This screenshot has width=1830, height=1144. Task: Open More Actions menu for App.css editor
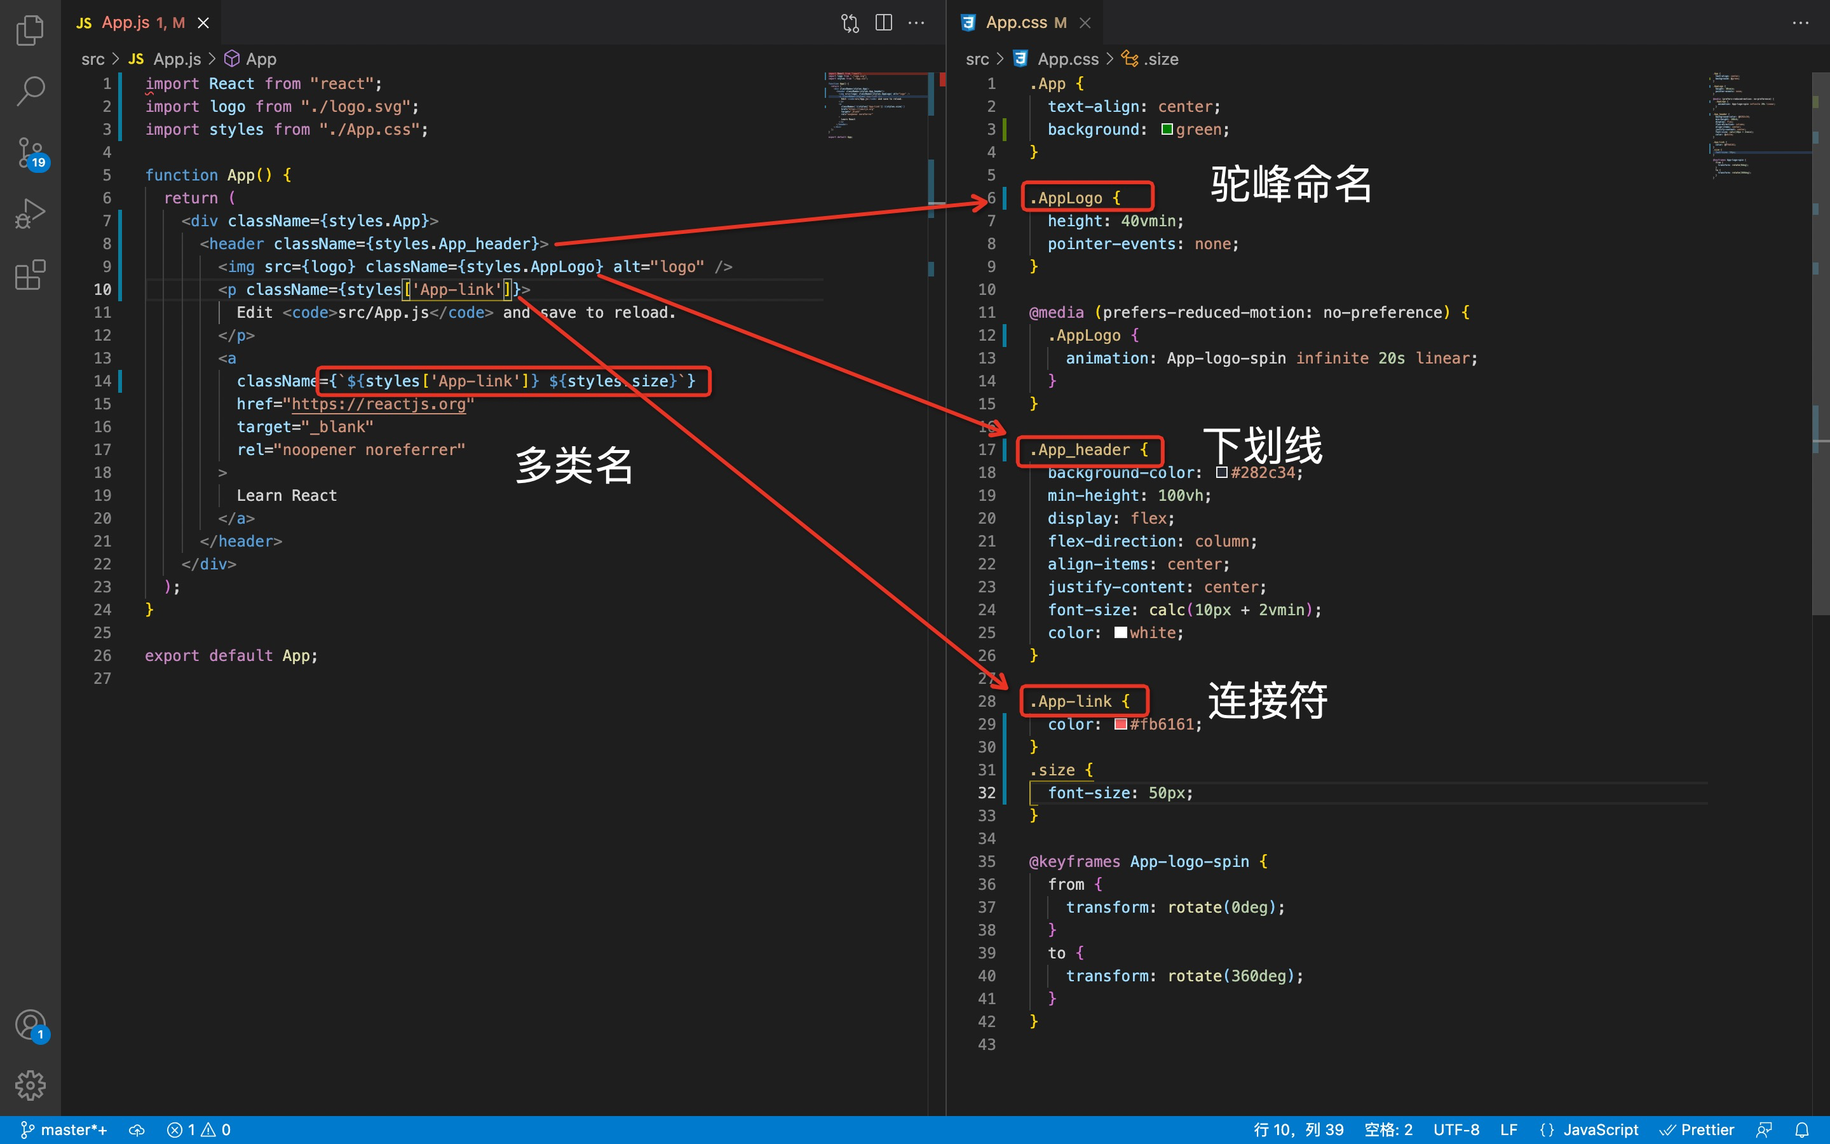[1801, 23]
